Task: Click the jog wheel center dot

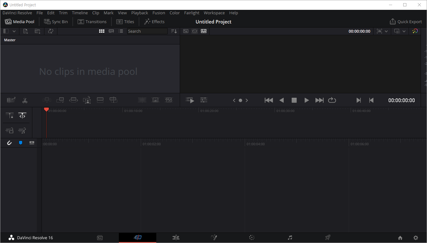Action: pyautogui.click(x=240, y=100)
